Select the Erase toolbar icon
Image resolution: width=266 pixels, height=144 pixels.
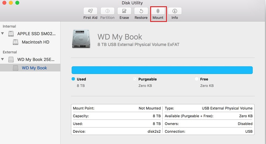pos(124,11)
